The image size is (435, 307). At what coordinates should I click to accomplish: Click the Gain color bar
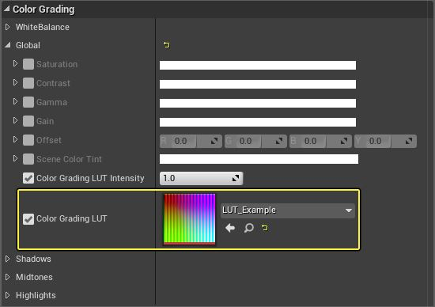coord(258,122)
